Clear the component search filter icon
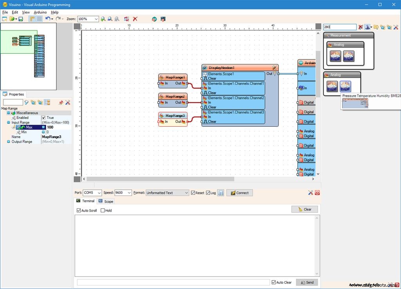The image size is (401, 289). [361, 27]
